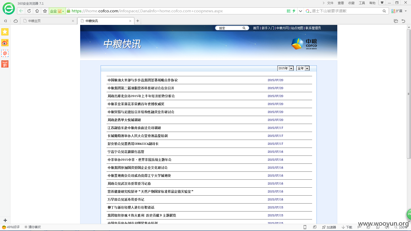Add a sidebar app with plus icon
Image resolution: width=411 pixels, height=231 pixels.
coord(5,220)
